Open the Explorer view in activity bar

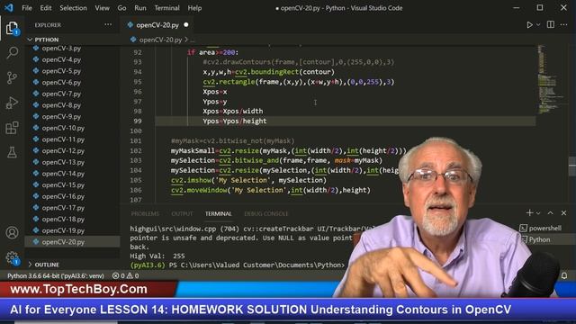click(x=12, y=28)
